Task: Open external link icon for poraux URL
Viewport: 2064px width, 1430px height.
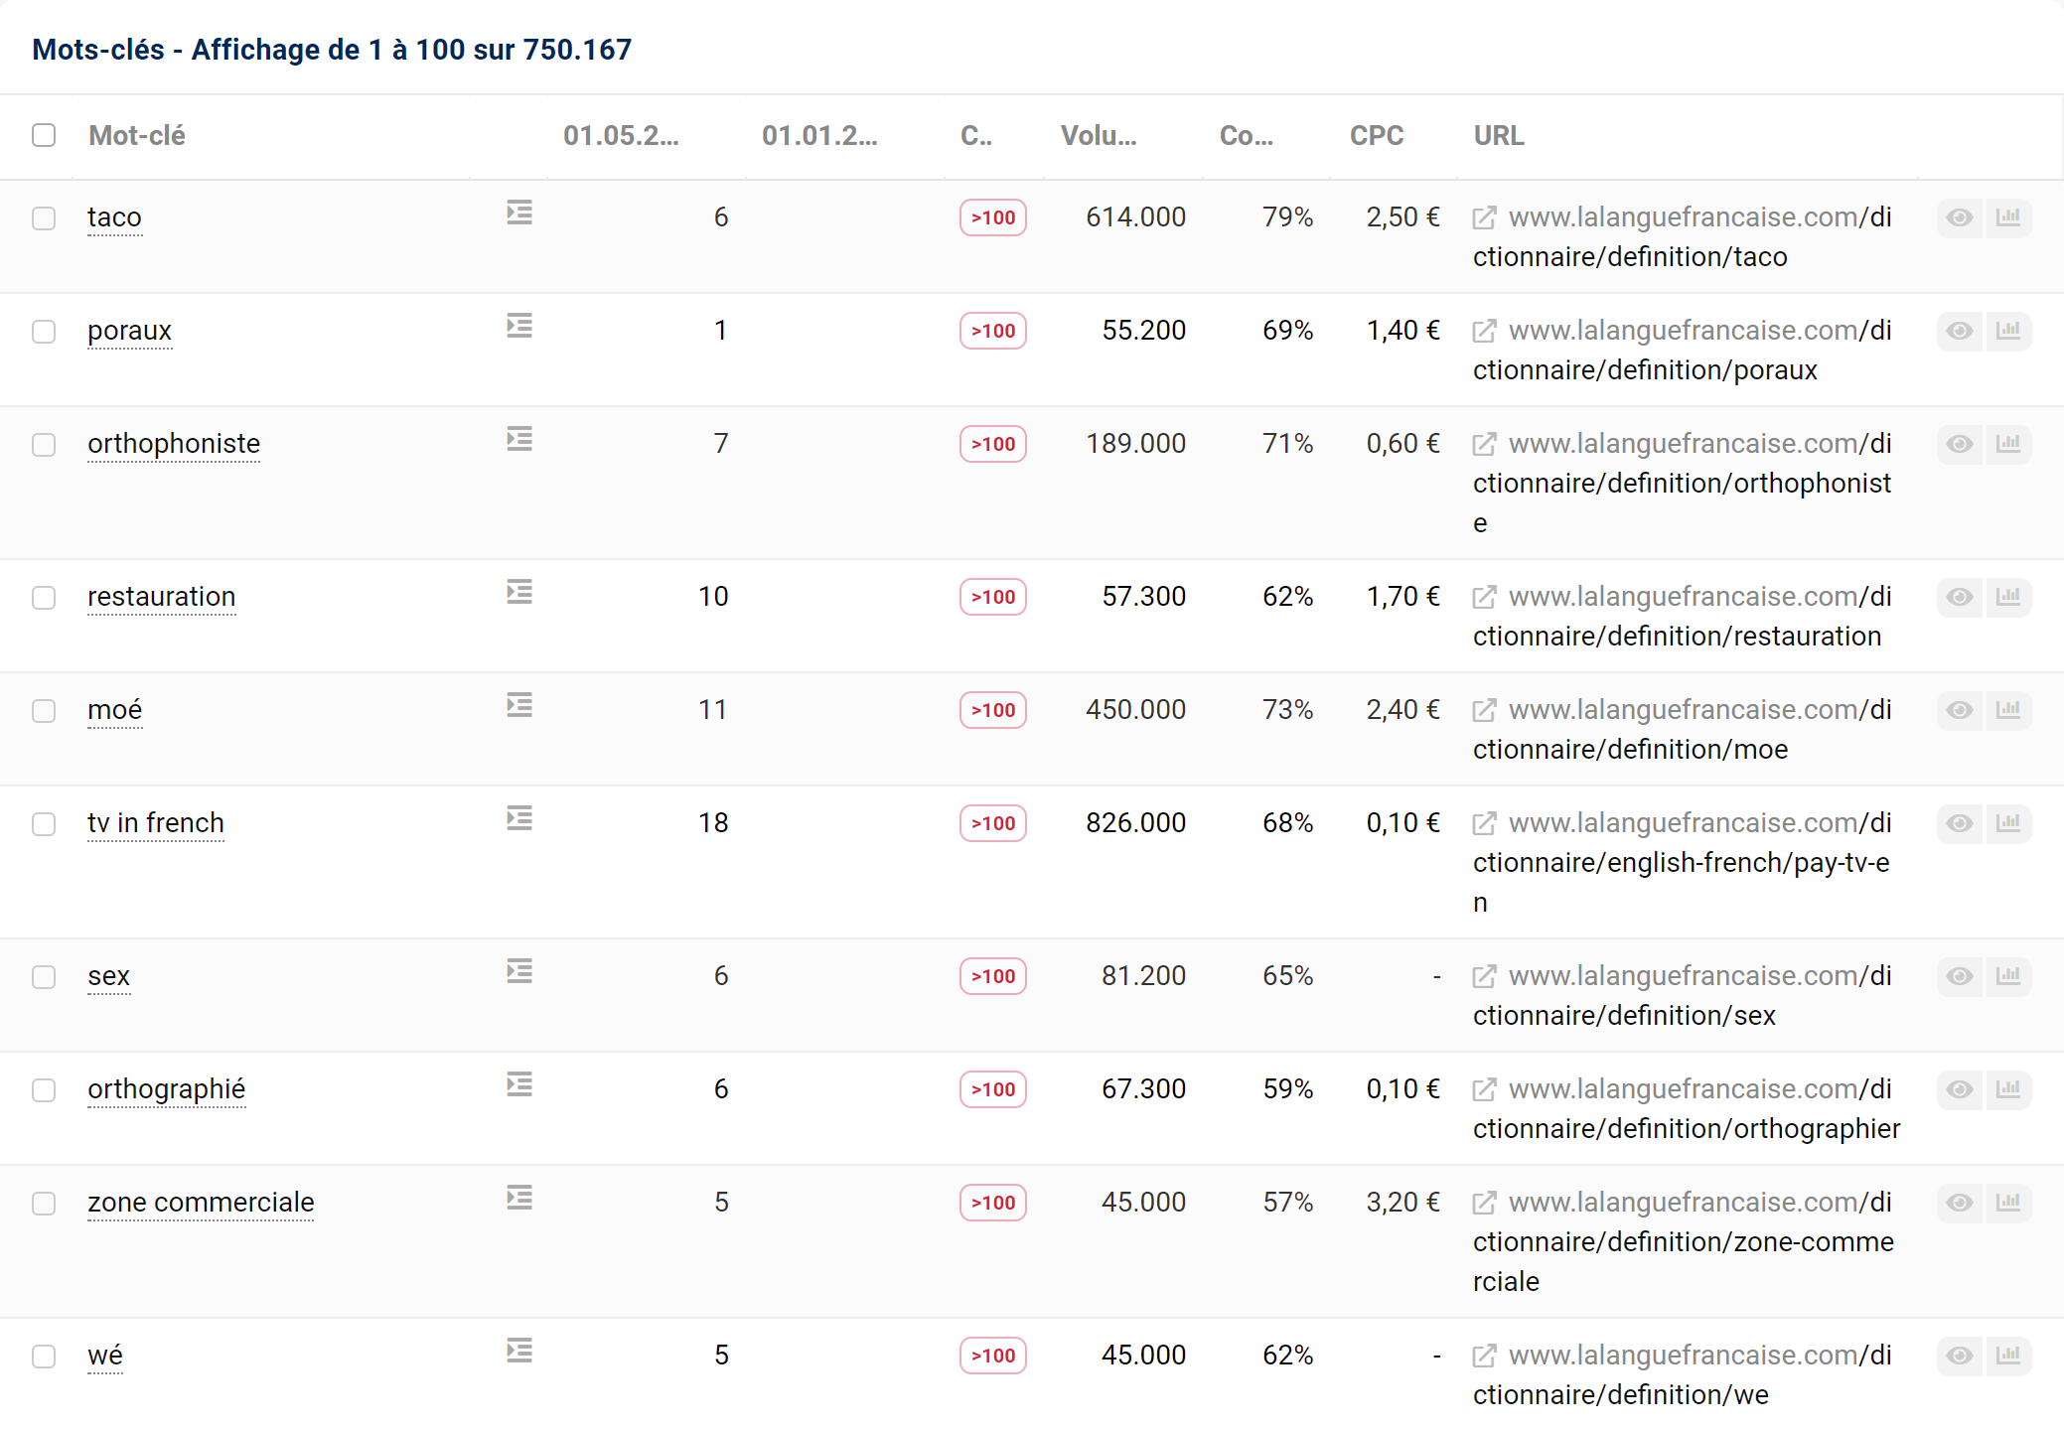Action: [x=1484, y=332]
